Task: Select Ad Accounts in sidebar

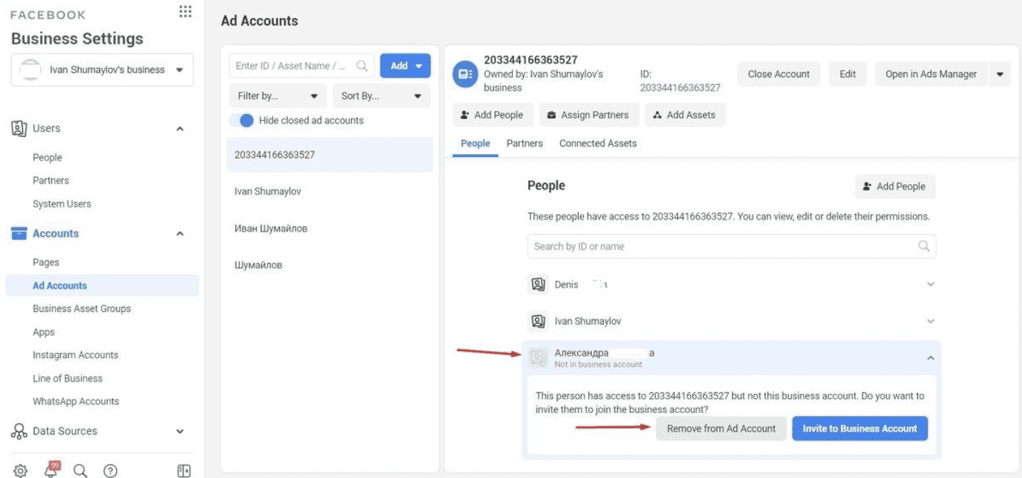Action: click(102, 285)
